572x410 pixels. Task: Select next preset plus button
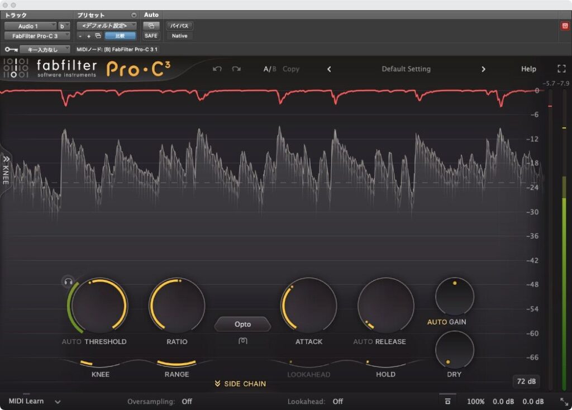88,36
